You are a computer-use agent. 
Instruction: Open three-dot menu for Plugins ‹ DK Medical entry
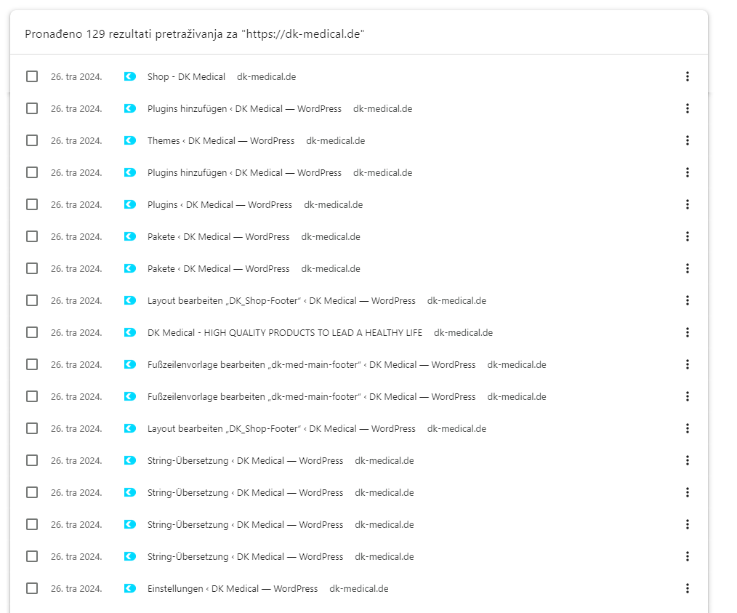(687, 204)
